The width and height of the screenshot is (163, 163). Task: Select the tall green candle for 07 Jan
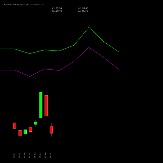[41, 105]
